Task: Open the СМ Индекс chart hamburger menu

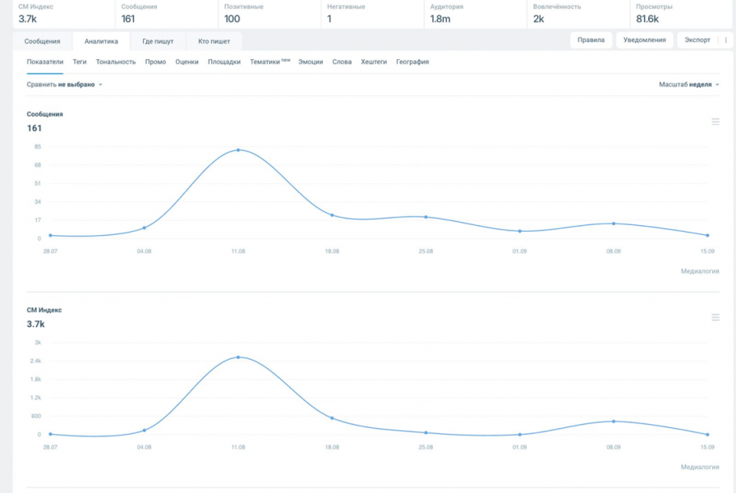Action: [x=715, y=317]
